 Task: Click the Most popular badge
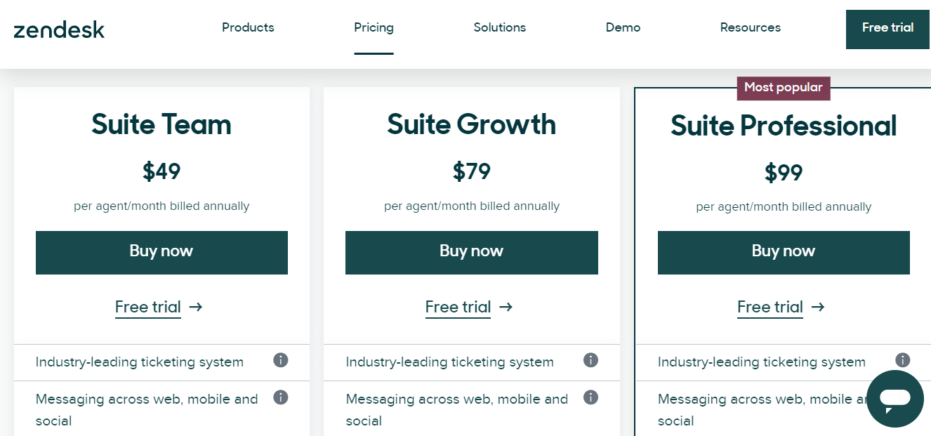point(783,88)
